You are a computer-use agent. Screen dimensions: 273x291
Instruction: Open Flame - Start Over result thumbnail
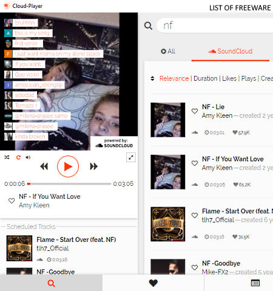167,224
